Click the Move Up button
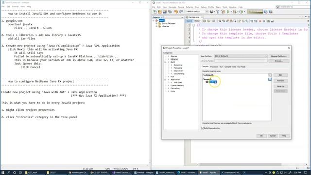This screenshot has height=175, width=311. coord(280,87)
